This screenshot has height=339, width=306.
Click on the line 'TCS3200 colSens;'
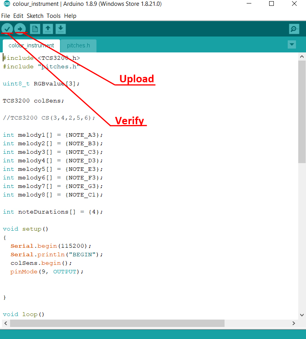click(x=33, y=101)
